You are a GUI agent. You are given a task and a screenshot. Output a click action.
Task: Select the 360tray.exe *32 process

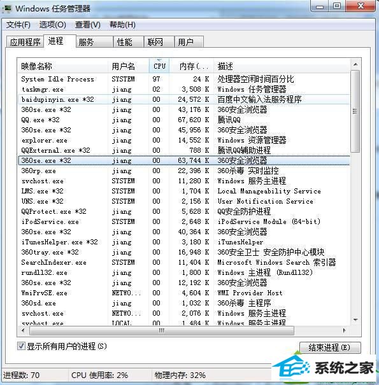pos(184,252)
